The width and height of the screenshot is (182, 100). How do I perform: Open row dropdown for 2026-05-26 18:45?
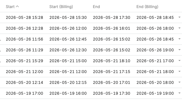[179, 39]
